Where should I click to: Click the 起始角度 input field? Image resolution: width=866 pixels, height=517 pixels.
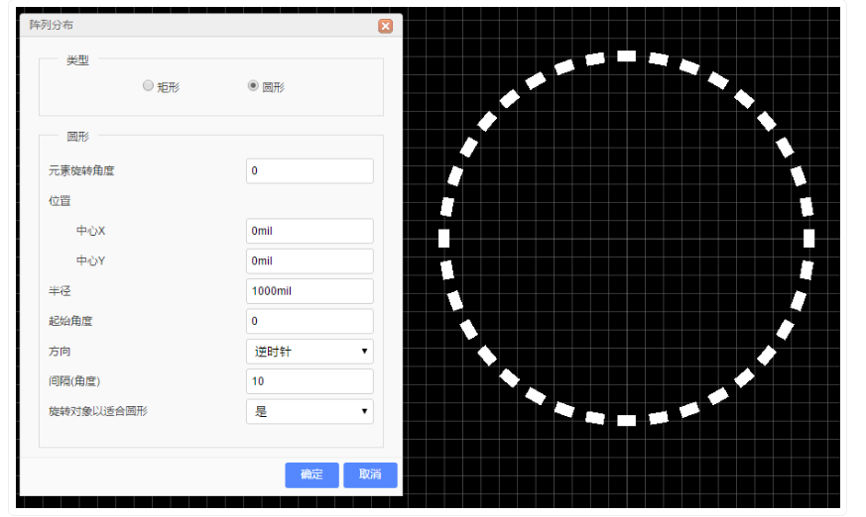tap(309, 321)
